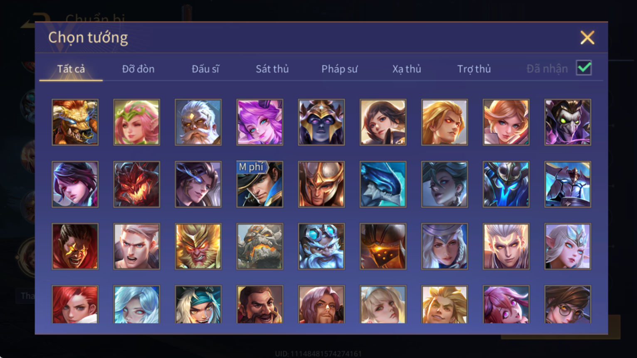
Task: Select the blue dwarf with goggles
Action: [321, 246]
